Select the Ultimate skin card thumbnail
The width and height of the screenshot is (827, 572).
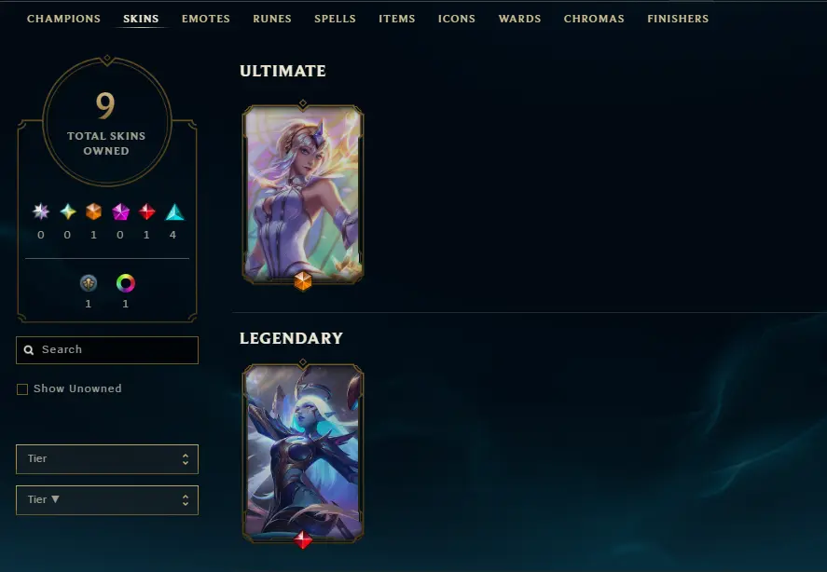pos(303,194)
